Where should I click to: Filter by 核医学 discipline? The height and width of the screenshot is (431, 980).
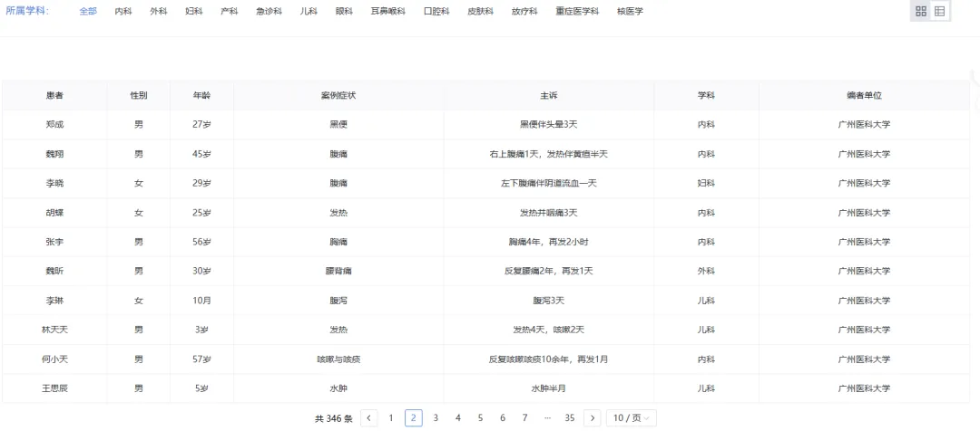point(630,11)
